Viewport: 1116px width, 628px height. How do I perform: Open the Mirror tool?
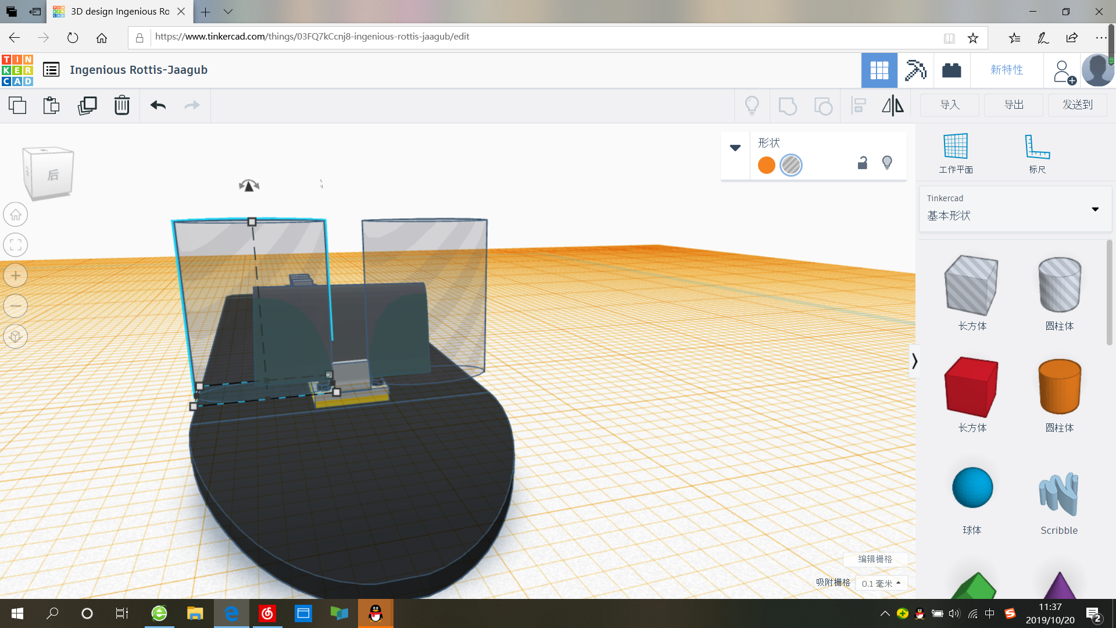click(x=893, y=106)
